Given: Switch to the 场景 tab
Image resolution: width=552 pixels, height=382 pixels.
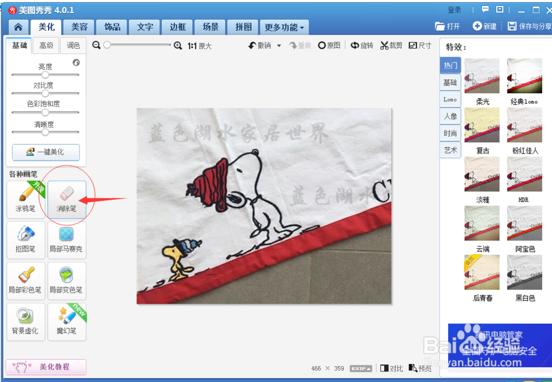Looking at the screenshot, I should (x=210, y=27).
